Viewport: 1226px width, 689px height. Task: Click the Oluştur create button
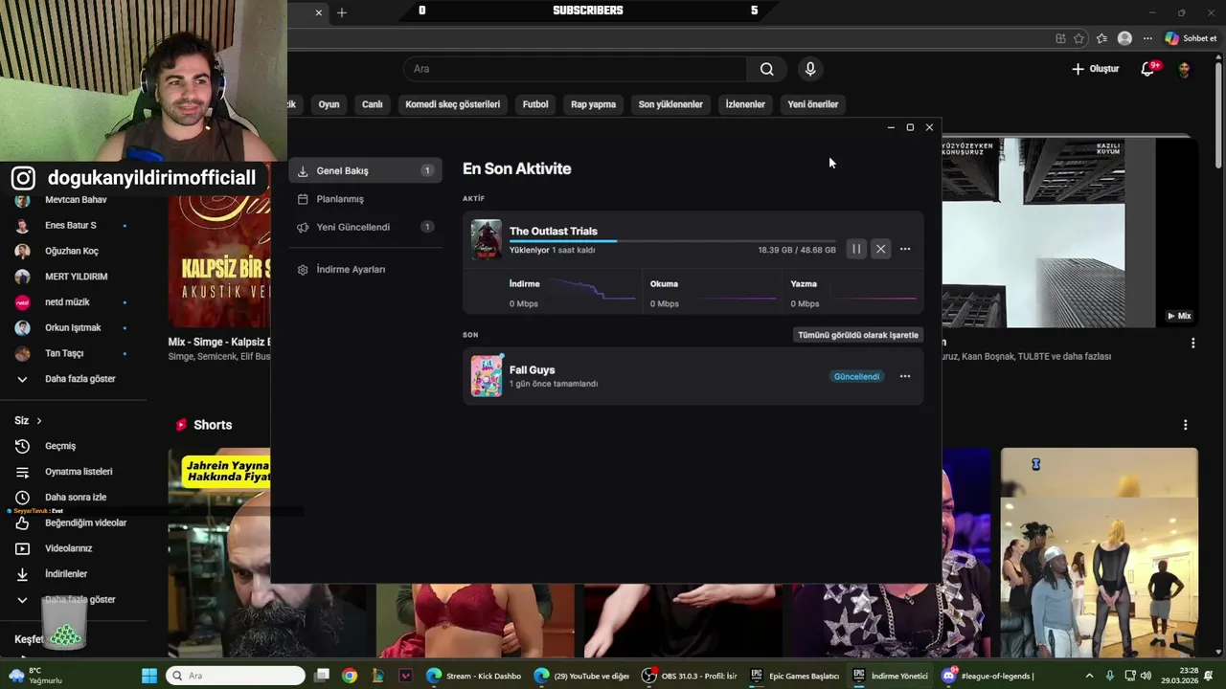1096,69
